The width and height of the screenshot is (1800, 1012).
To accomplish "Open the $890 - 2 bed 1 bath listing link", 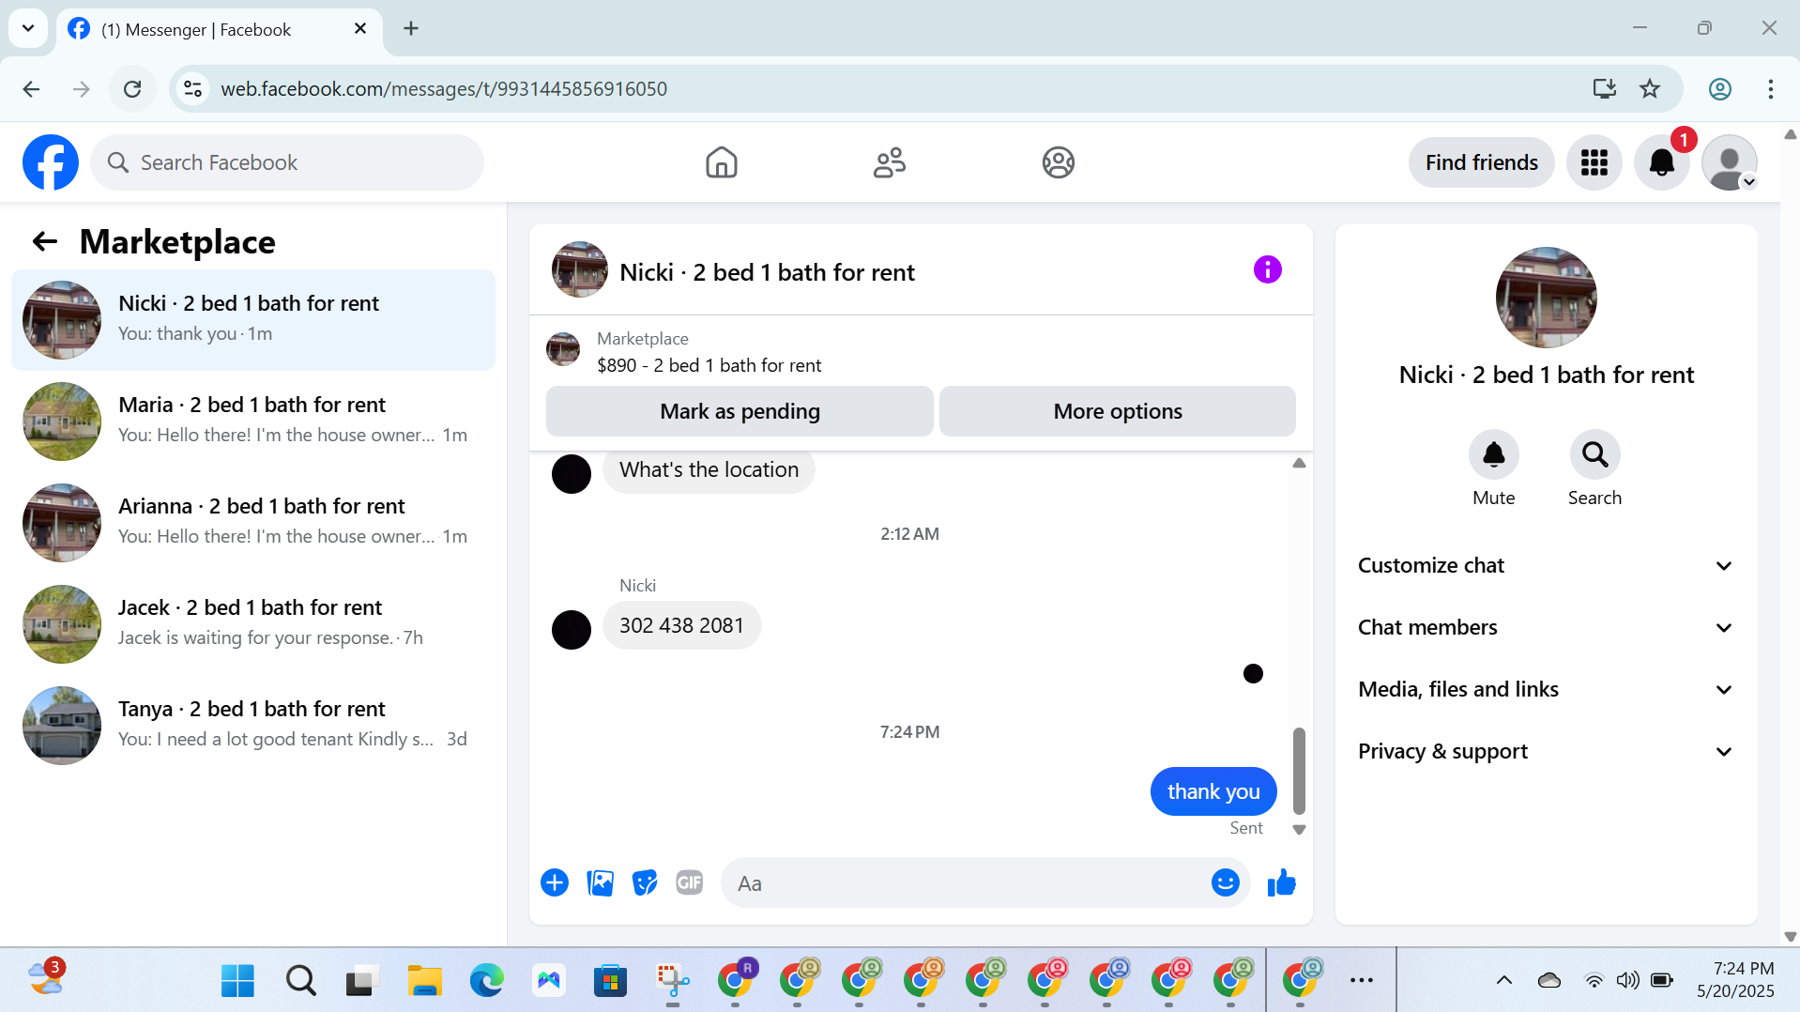I will click(709, 365).
